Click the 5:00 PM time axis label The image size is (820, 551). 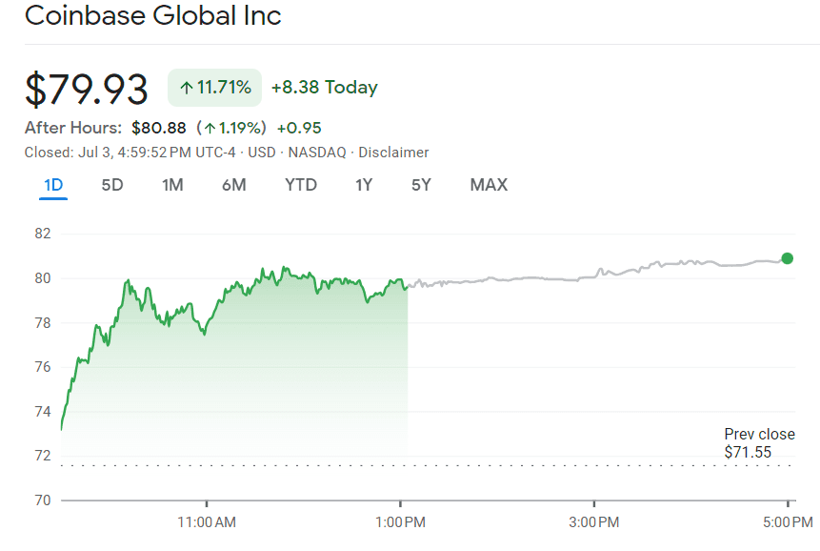[788, 522]
